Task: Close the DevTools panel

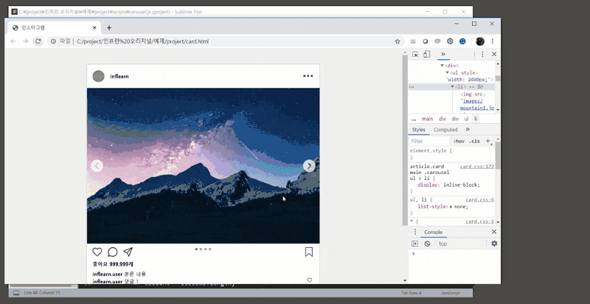Action: click(x=494, y=54)
